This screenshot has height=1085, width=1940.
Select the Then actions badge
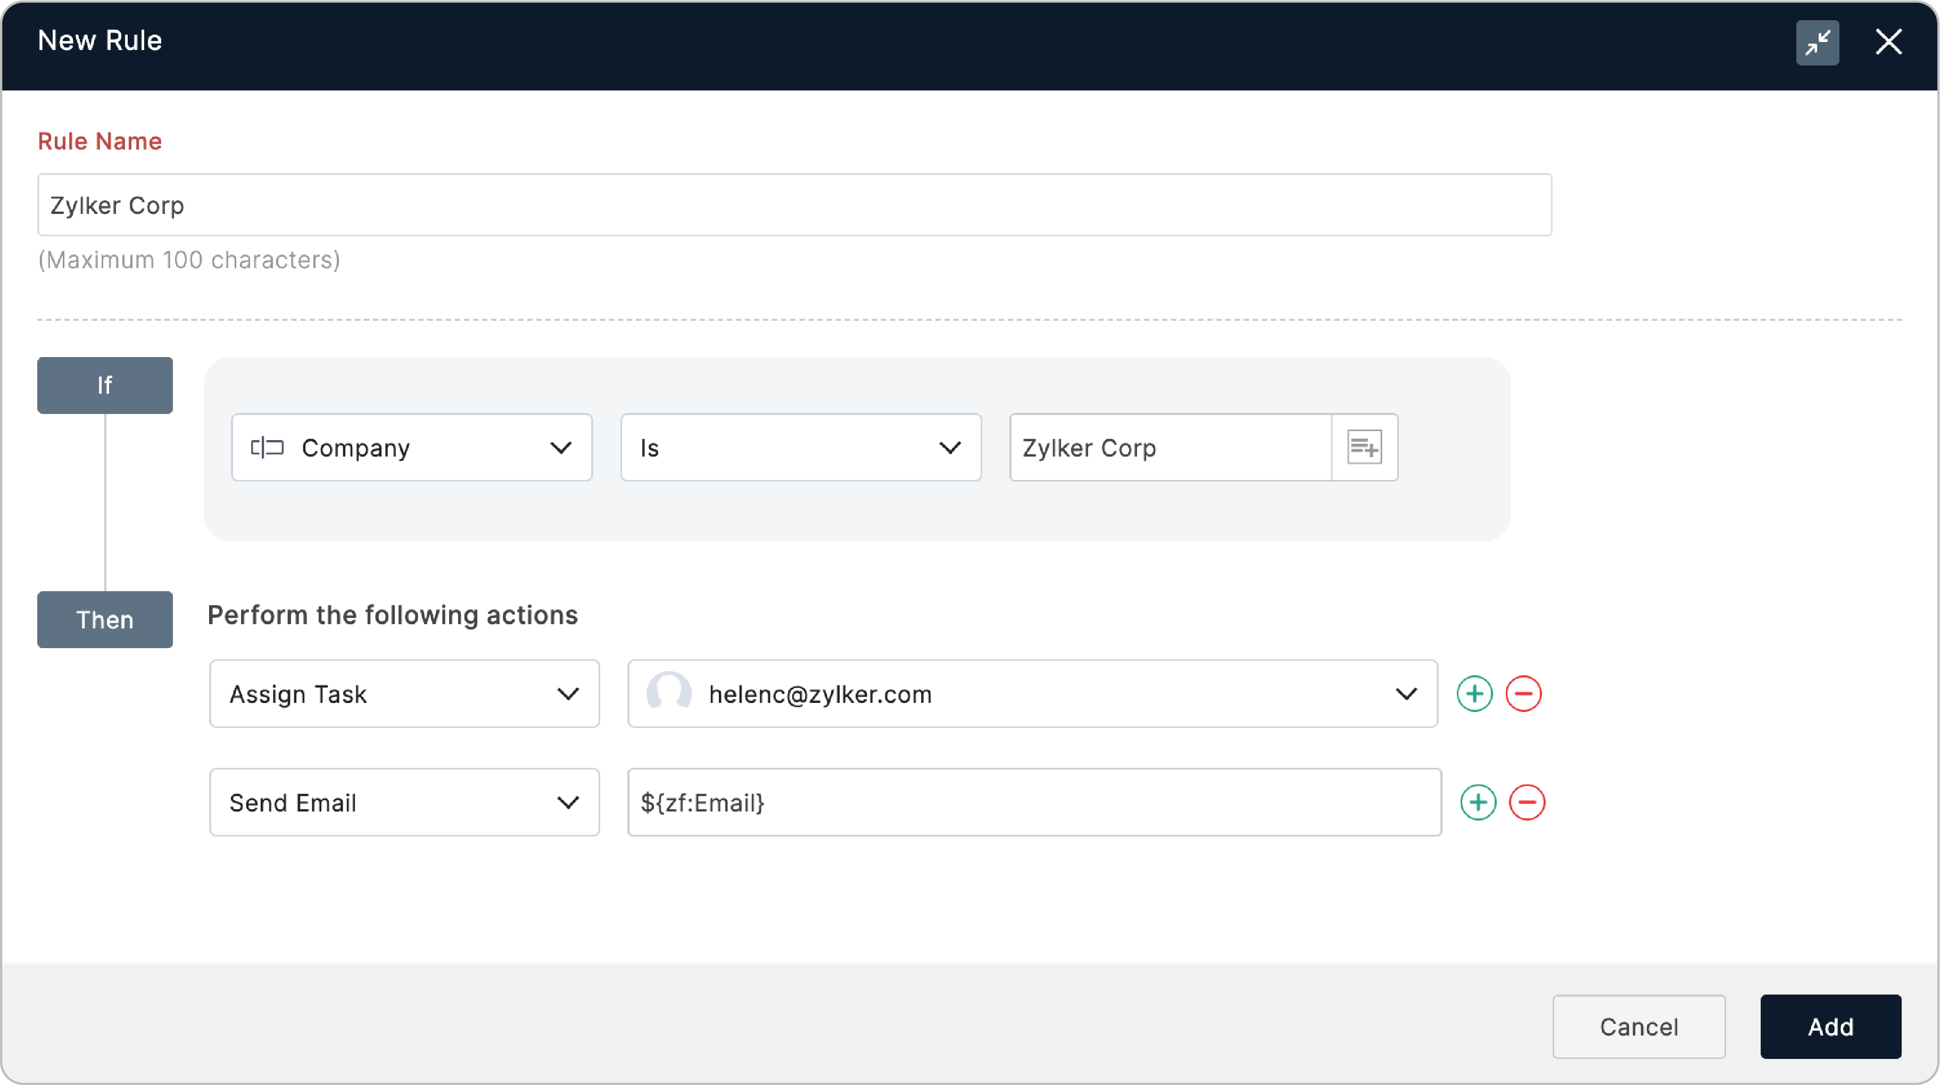pos(105,620)
